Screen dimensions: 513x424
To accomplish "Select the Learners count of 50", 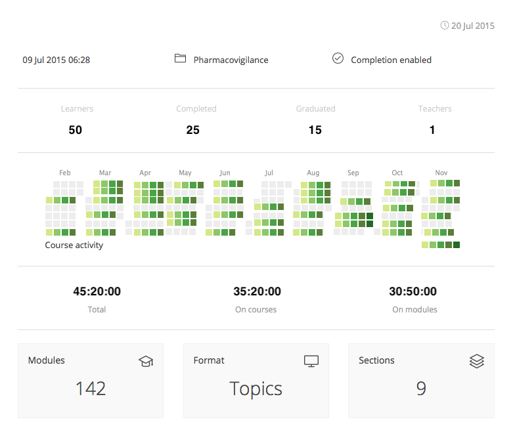I will pyautogui.click(x=76, y=130).
